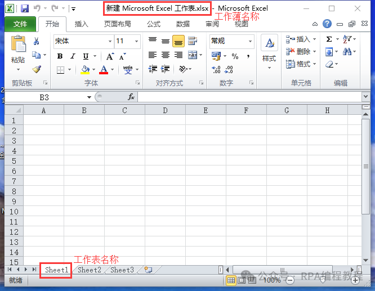Click the Redo arrow icon
This screenshot has height=291, width=375.
coord(55,8)
